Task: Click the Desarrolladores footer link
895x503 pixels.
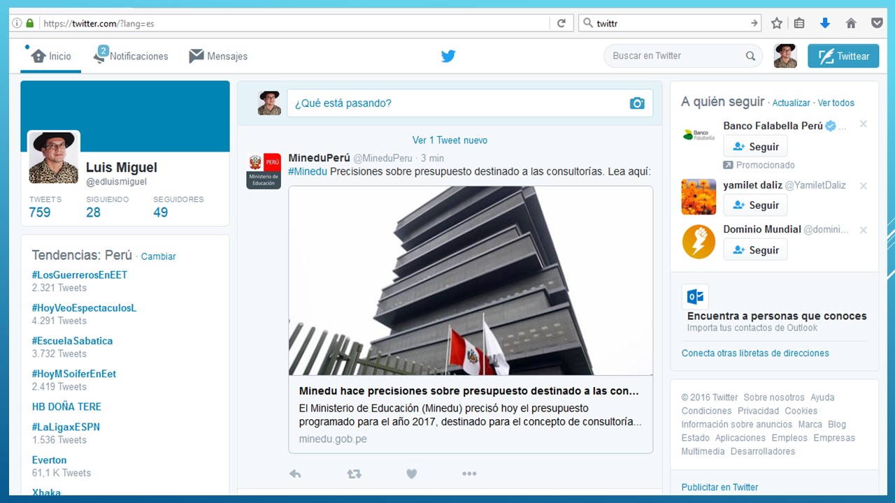Action: (x=763, y=451)
